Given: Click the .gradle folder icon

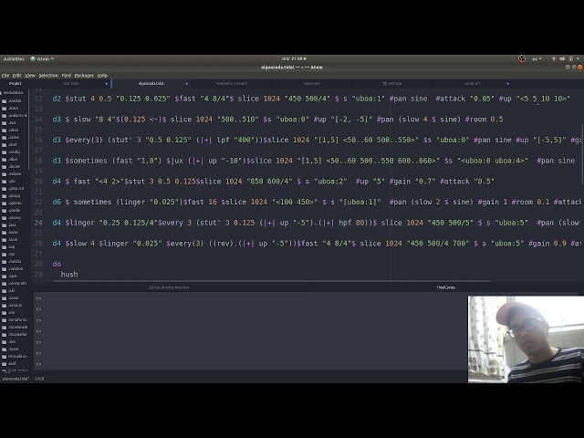Looking at the screenshot, I should 4,210.
